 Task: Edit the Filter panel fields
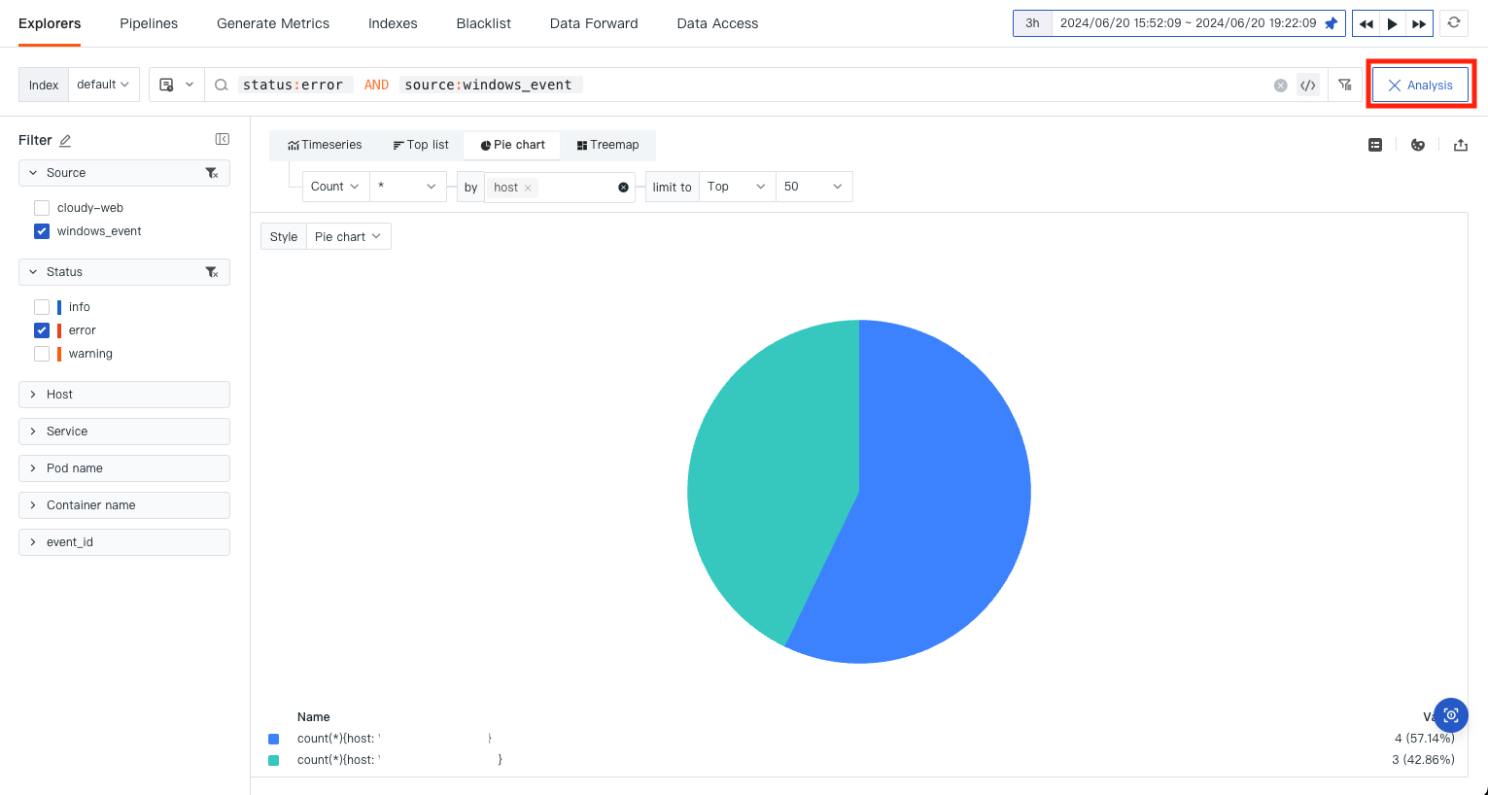point(65,141)
